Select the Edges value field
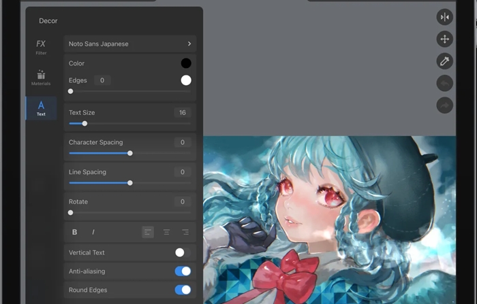This screenshot has height=304, width=477. click(x=102, y=80)
